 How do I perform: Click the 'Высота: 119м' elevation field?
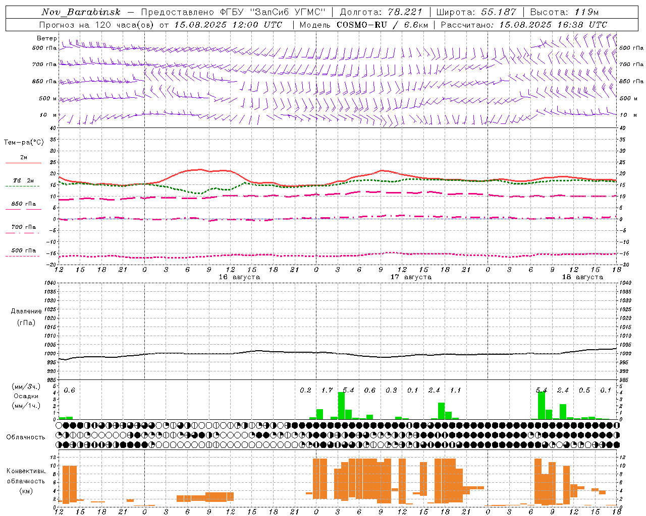564,12
